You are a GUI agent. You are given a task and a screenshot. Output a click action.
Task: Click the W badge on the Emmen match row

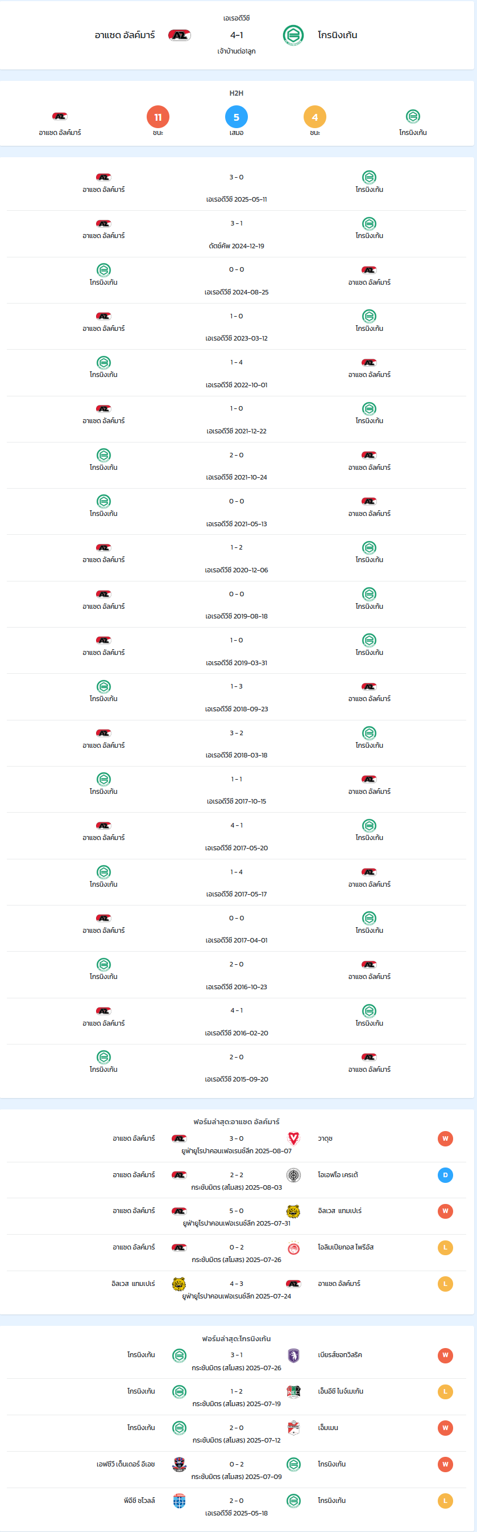(x=446, y=1428)
